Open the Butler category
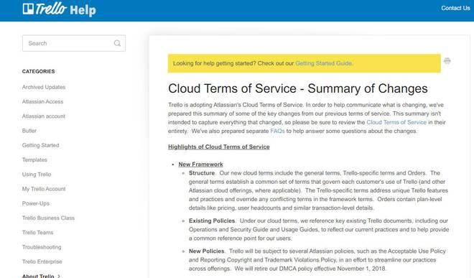Screen dimensions: 474x278 29,131
